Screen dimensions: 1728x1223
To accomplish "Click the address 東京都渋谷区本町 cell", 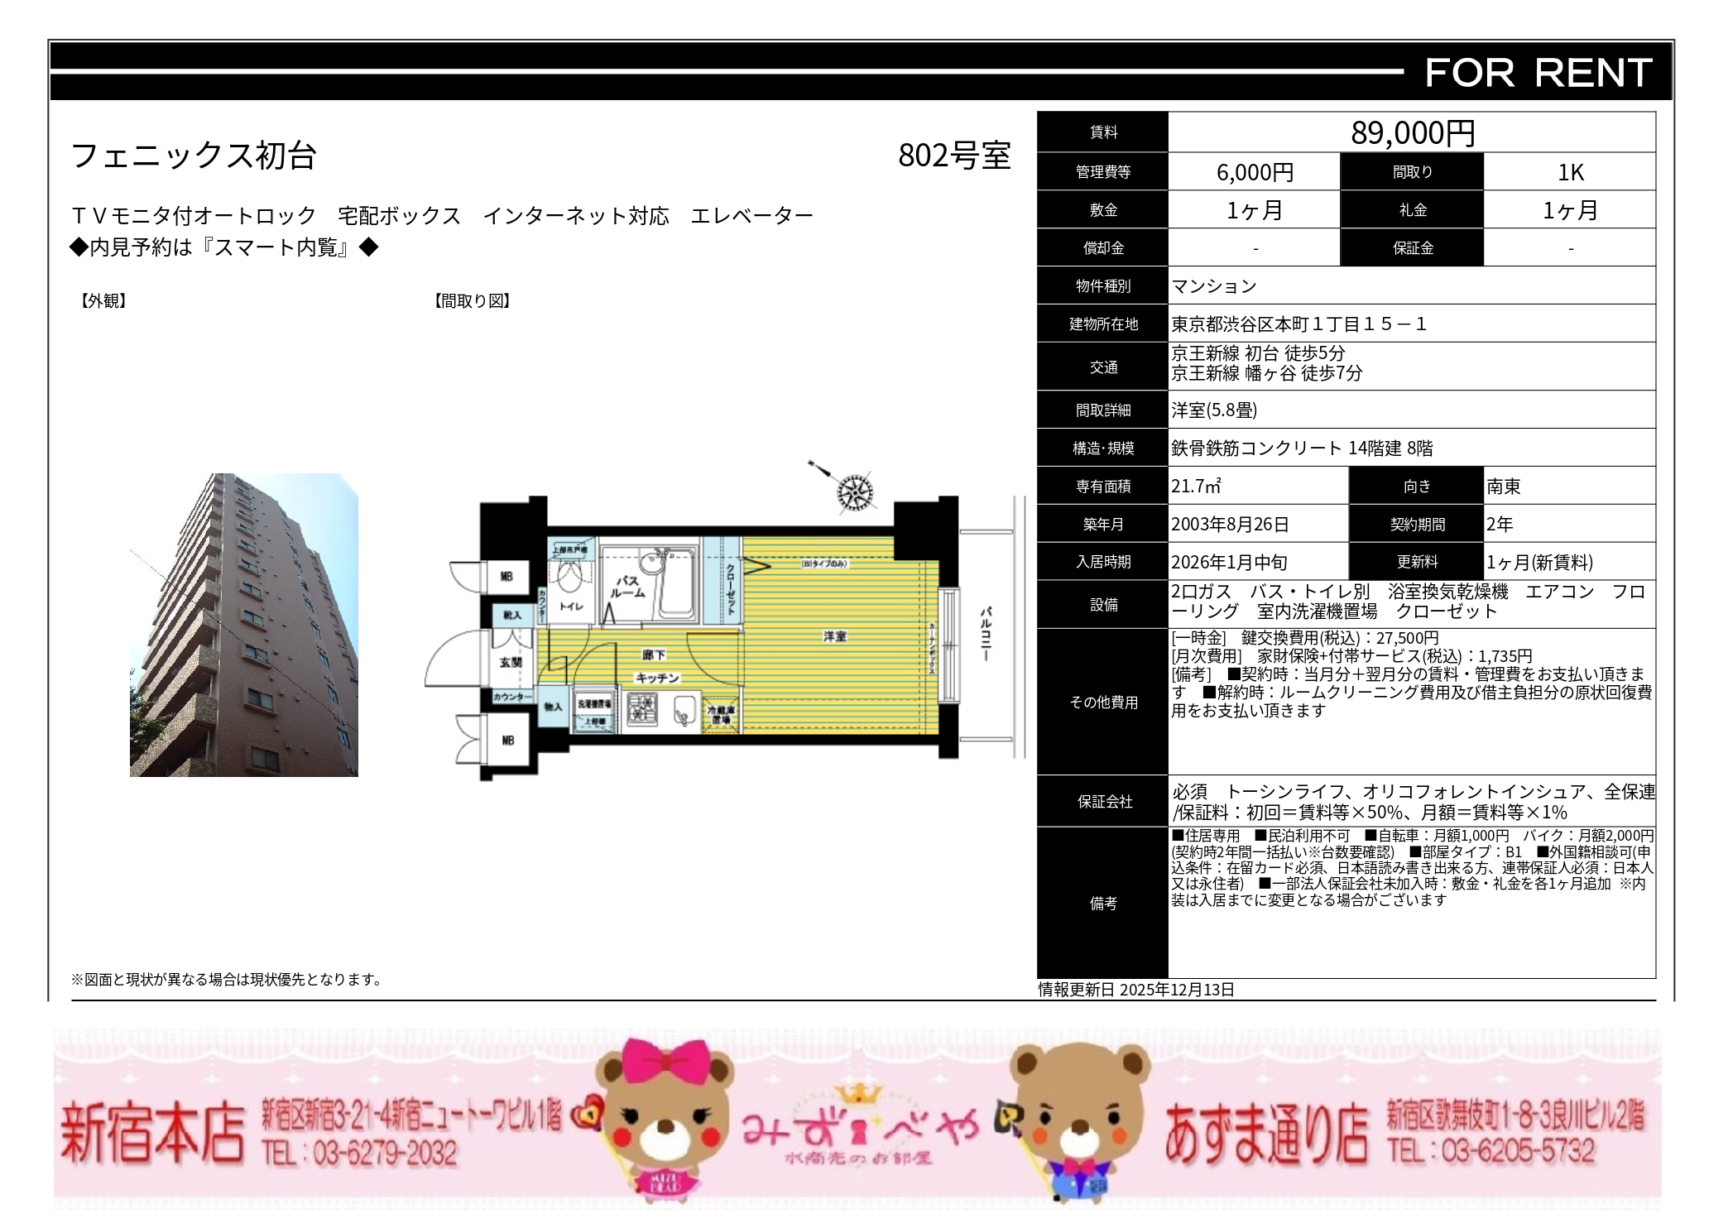I will point(1299,324).
